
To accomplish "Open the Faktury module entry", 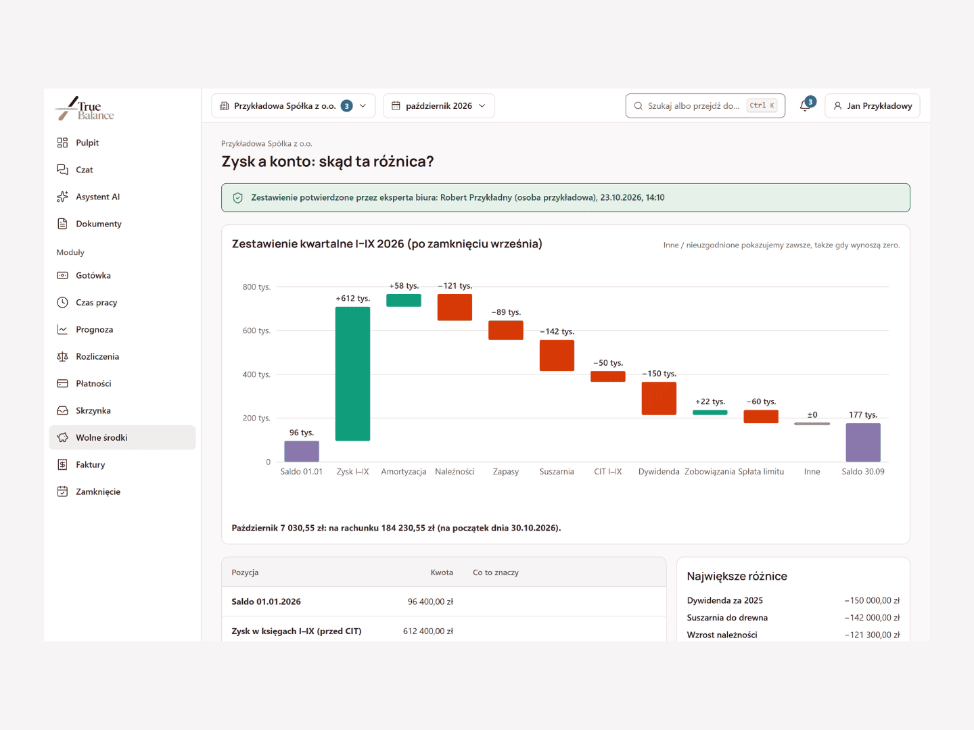I will point(122,464).
